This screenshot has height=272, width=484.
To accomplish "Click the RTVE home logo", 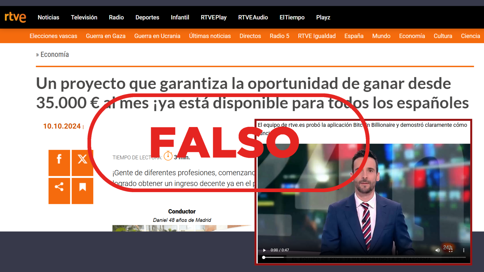I will pos(16,17).
